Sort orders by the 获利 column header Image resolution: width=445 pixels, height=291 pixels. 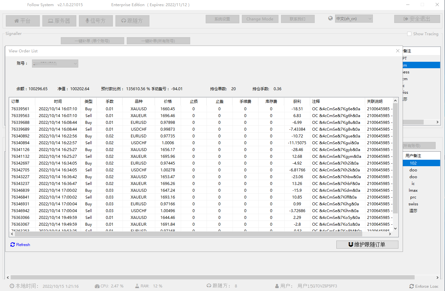click(297, 101)
